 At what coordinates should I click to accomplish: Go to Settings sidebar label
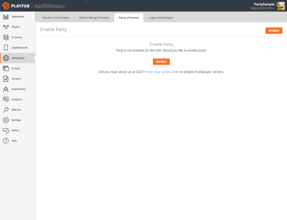16,120
